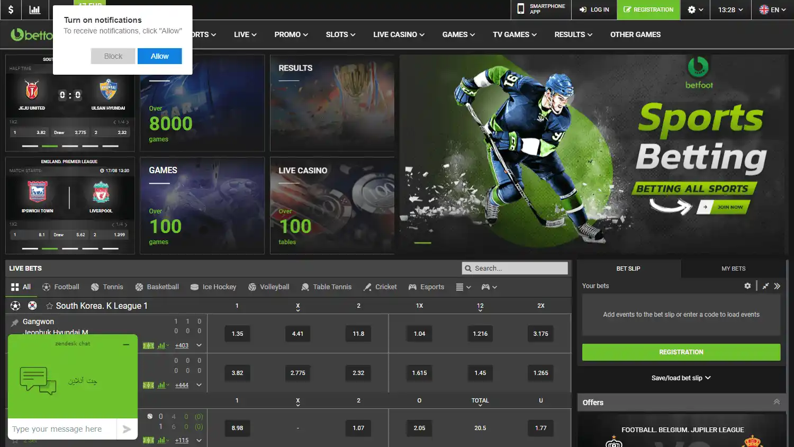The height and width of the screenshot is (447, 794).
Task: Click the smartphone app icon
Action: click(x=520, y=9)
